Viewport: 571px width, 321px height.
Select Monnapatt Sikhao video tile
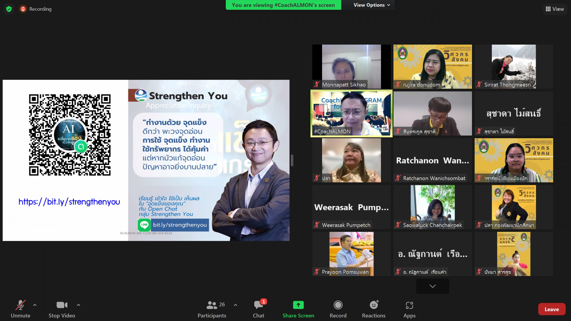point(351,67)
